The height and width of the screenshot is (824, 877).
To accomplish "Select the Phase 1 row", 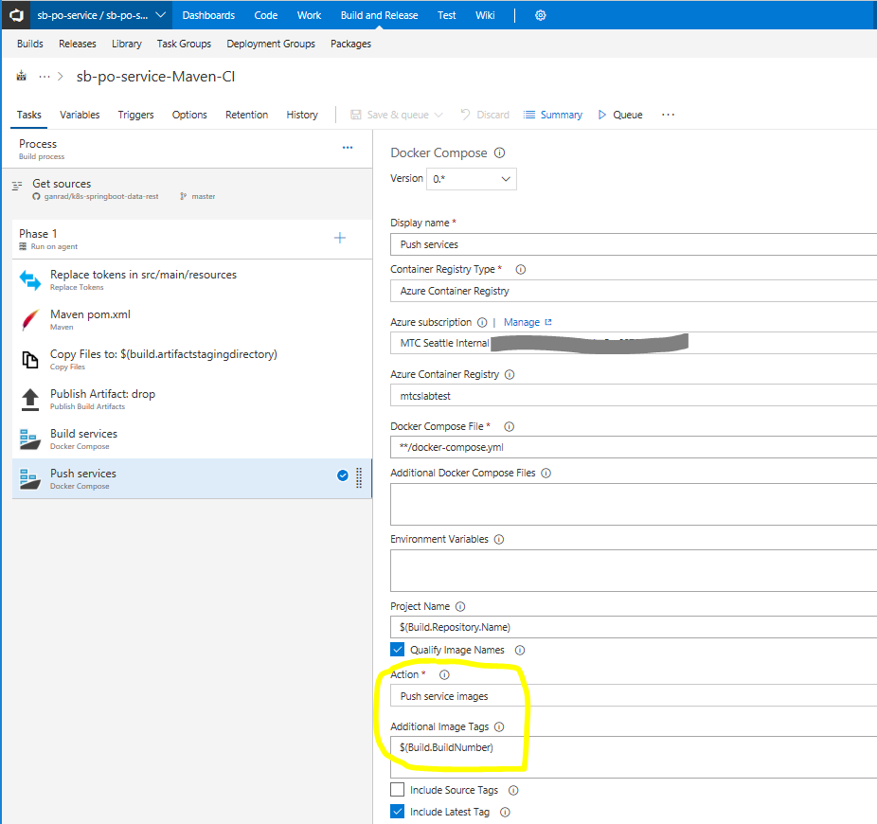I will click(192, 239).
